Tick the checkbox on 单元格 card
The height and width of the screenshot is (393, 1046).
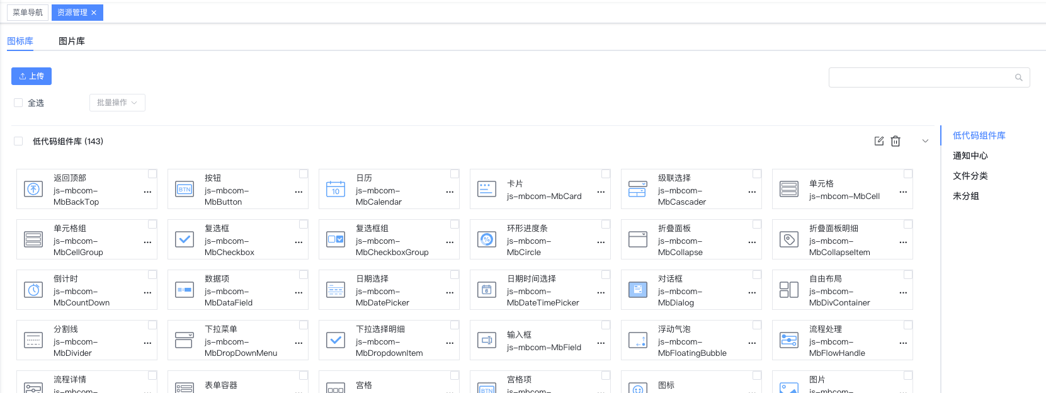point(908,174)
